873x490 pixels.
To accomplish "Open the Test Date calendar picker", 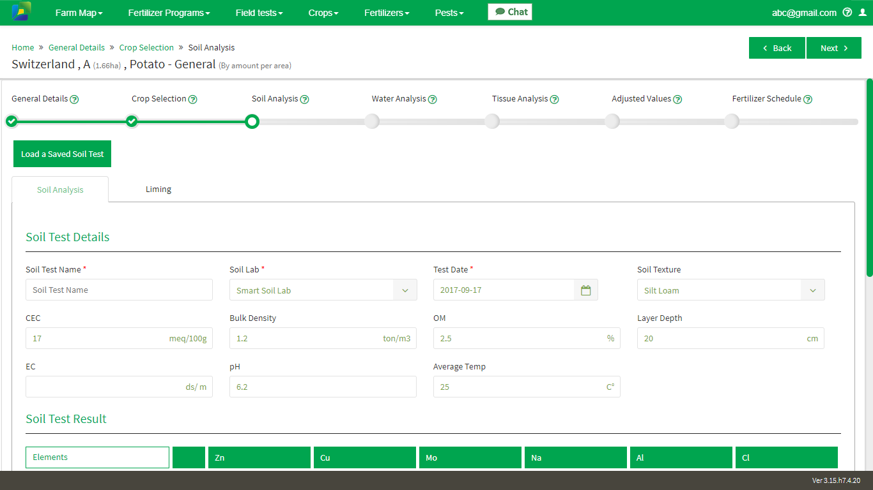I will (x=585, y=290).
